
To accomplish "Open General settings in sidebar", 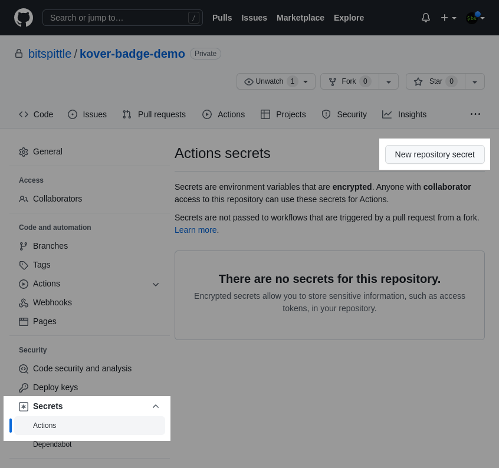I will (90, 151).
